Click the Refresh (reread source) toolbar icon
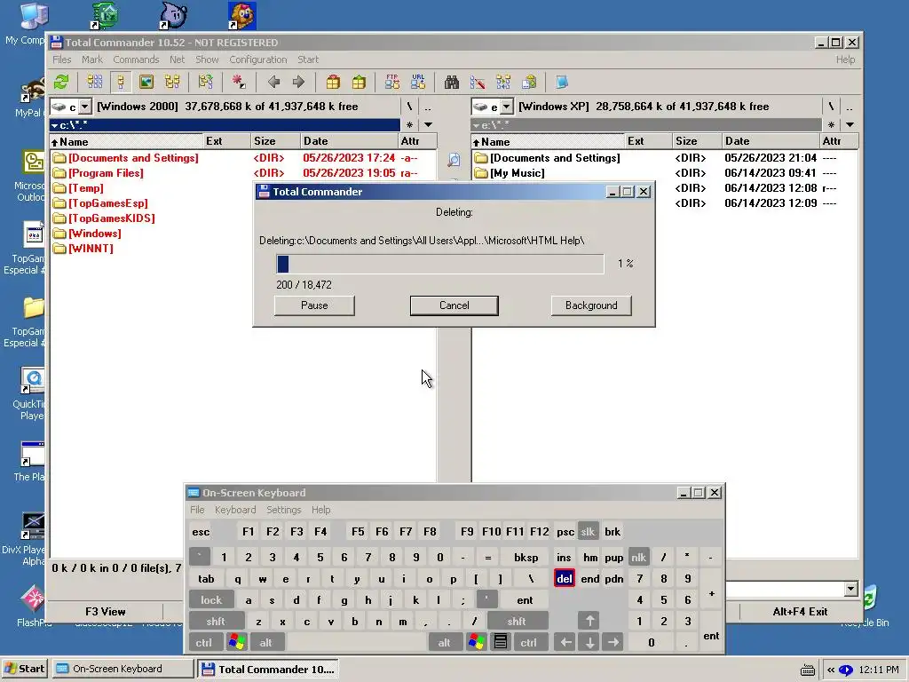 point(61,82)
